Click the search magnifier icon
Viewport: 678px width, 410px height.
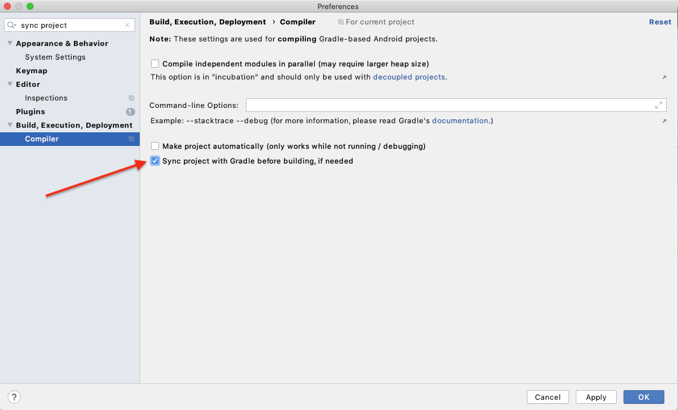click(11, 26)
